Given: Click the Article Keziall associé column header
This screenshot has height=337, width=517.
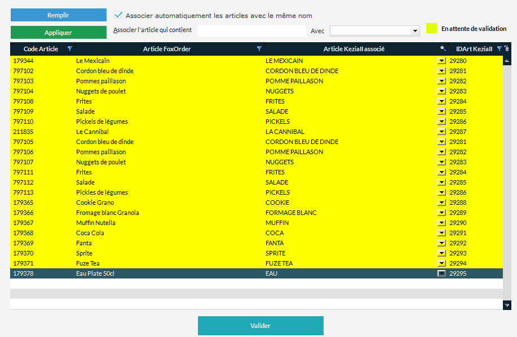Looking at the screenshot, I should coord(353,49).
